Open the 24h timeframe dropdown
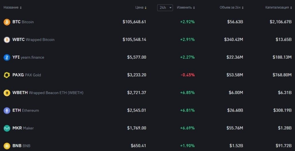Viewport: 295px width, 151px height. coord(165,8)
